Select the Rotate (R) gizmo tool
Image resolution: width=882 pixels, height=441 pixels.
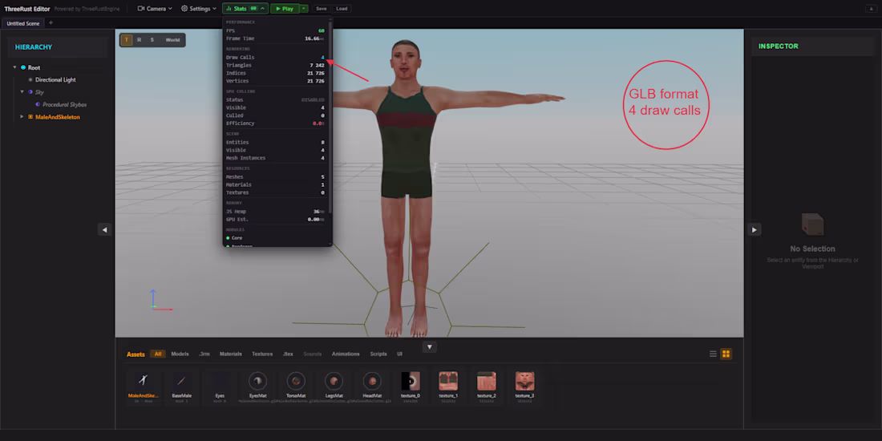[x=139, y=40]
